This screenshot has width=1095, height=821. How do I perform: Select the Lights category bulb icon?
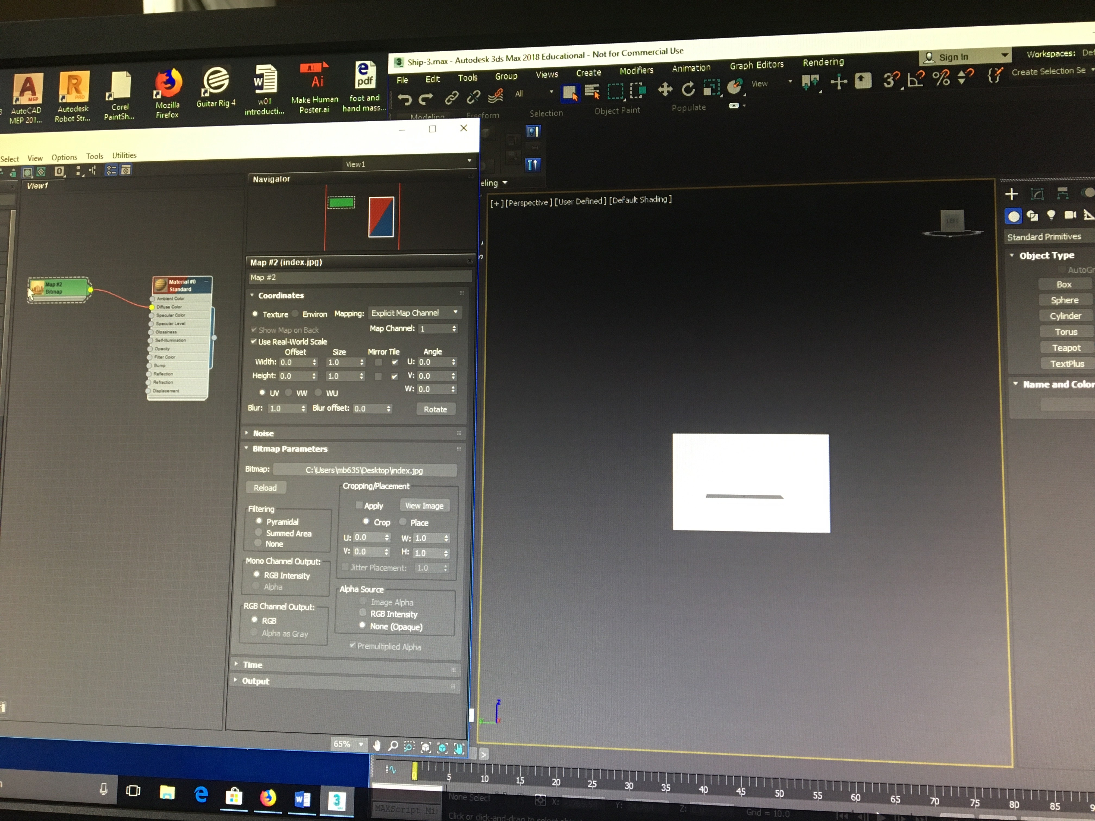[x=1051, y=215]
